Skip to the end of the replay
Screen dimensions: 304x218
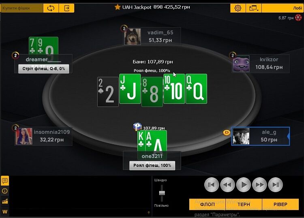tap(275, 185)
